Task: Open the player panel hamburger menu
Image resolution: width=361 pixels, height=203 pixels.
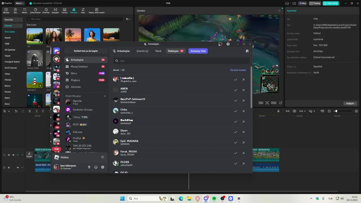Action: (279, 11)
